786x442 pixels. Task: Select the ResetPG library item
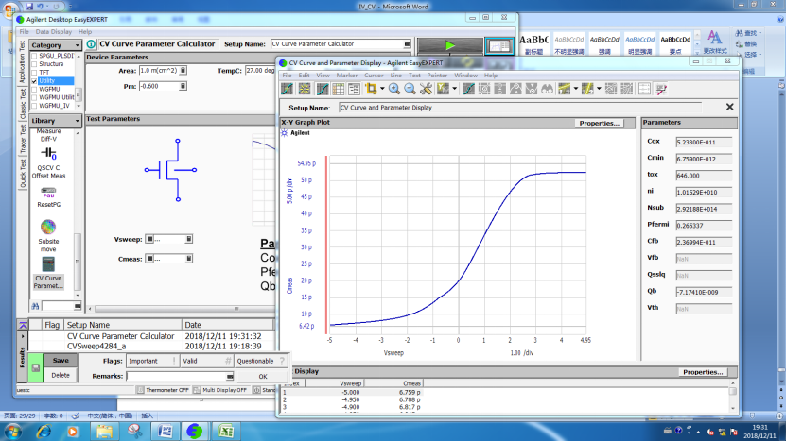point(48,197)
